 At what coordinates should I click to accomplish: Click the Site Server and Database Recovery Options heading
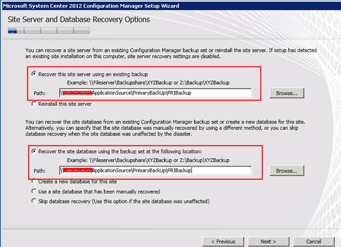click(79, 20)
